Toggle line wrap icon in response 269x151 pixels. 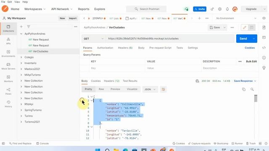pos(163,89)
